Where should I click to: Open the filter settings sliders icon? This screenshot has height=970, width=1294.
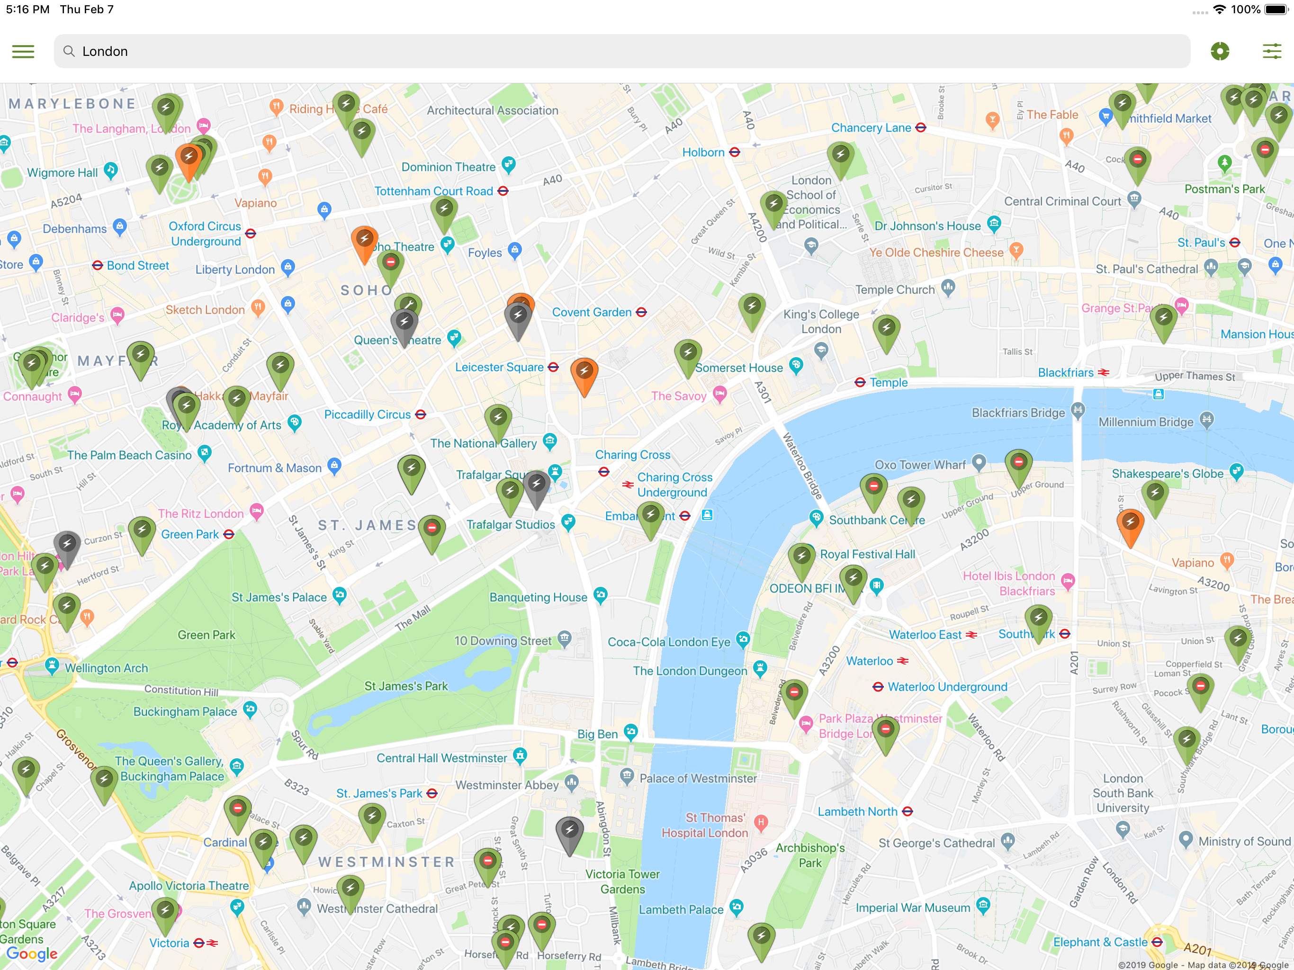click(x=1271, y=52)
